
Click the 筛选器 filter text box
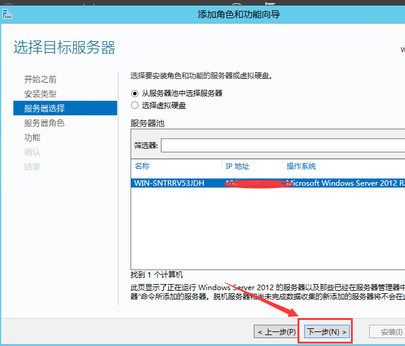point(282,146)
